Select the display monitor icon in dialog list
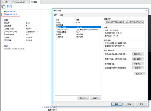The image size is (151, 111). click(57, 37)
